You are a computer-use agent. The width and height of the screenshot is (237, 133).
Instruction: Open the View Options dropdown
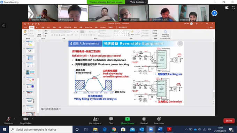click(138, 2)
